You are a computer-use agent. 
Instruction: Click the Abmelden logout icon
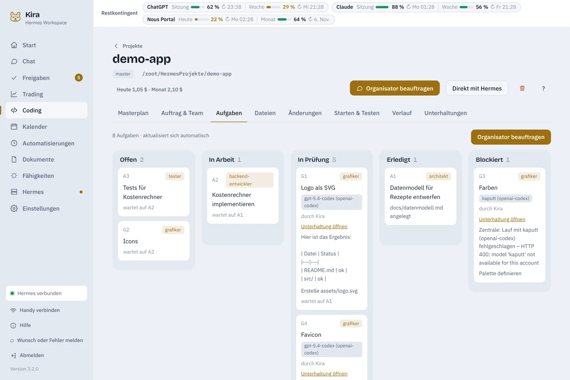tap(13, 355)
